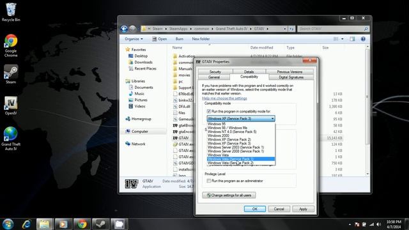Toggle the Explorer preview pane icon
The width and height of the screenshot is (409, 230).
(x=352, y=39)
